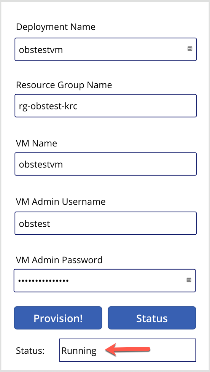The image size is (210, 372).
Task: Click the "VM Admin Password" label
Action: coord(59,260)
